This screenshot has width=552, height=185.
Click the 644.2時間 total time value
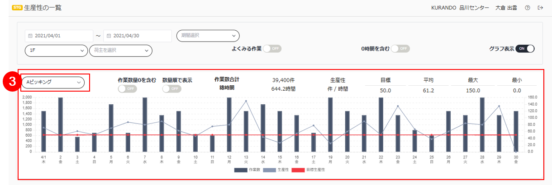(x=284, y=89)
